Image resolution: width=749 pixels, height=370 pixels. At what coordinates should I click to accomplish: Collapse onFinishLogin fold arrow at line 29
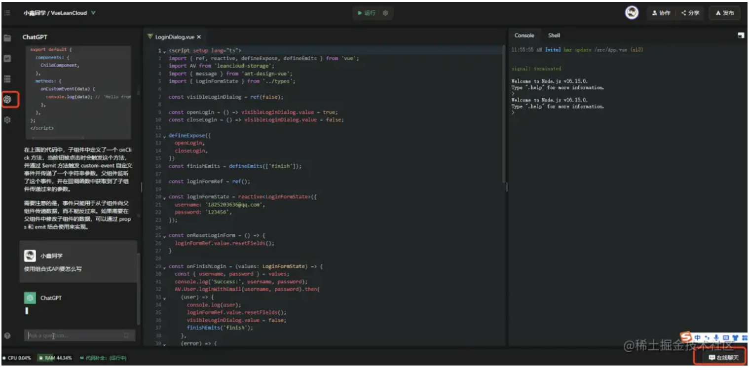click(165, 267)
